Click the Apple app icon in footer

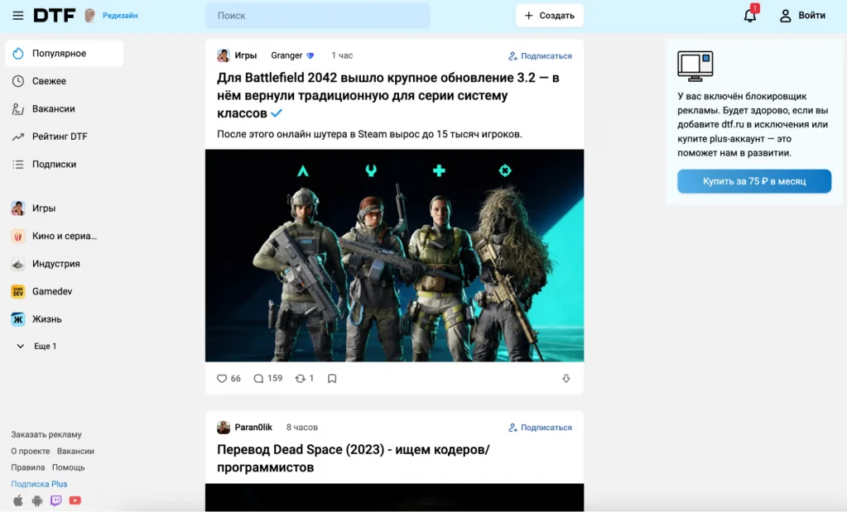tap(18, 500)
